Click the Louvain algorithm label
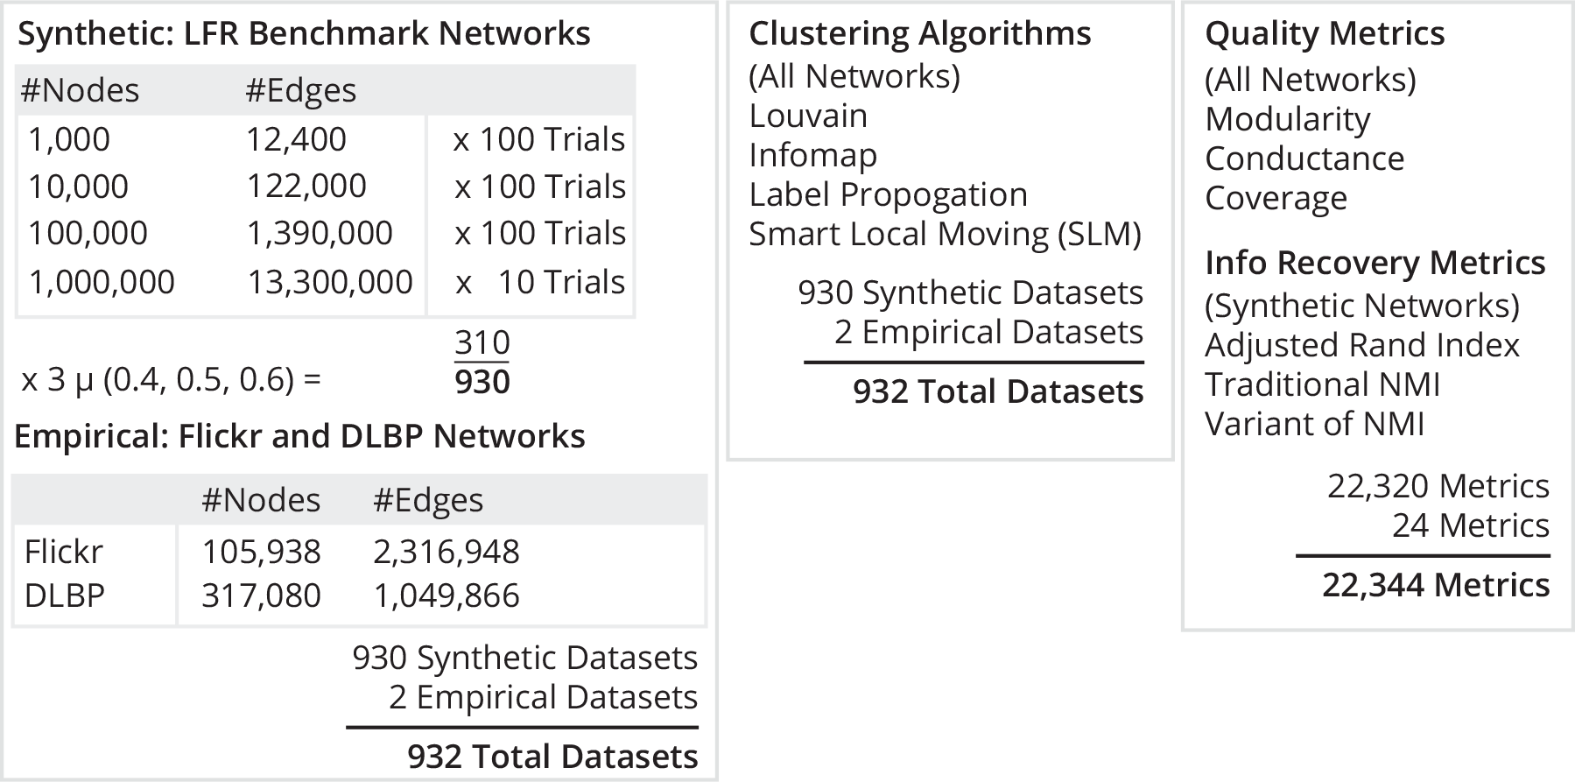This screenshot has height=782, width=1575. tap(808, 116)
